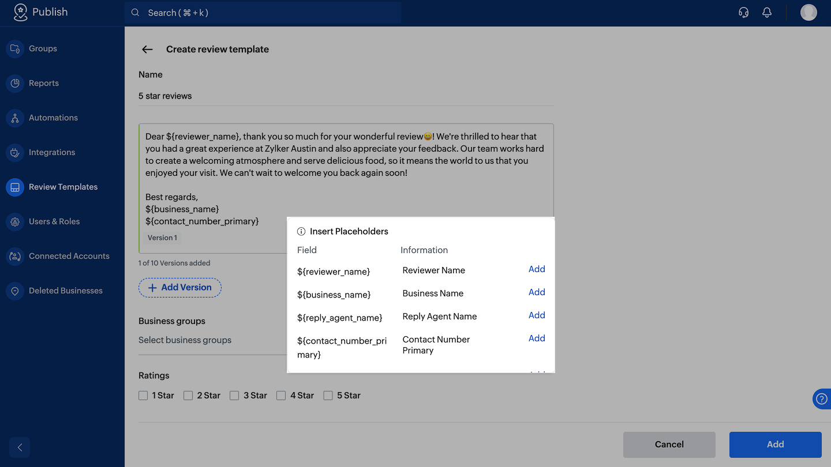Viewport: 831px width, 467px height.
Task: Tick the 1 Star rating checkbox
Action: pyautogui.click(x=143, y=396)
